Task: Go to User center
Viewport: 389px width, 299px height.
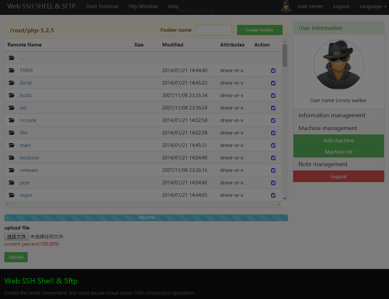Action: 310,6
